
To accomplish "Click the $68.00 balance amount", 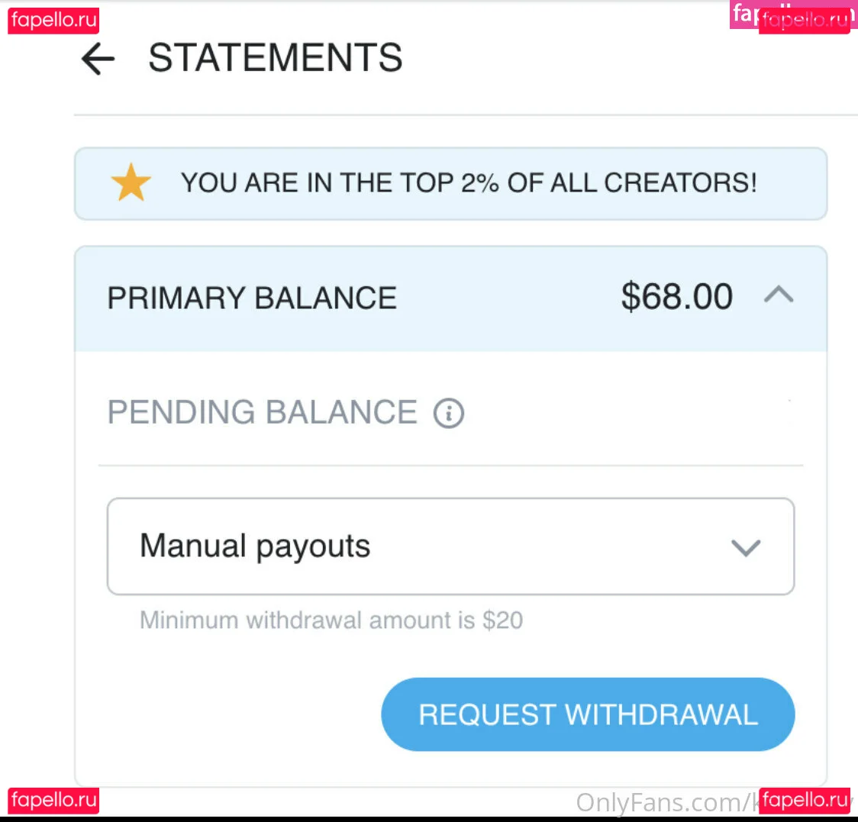I will [676, 297].
